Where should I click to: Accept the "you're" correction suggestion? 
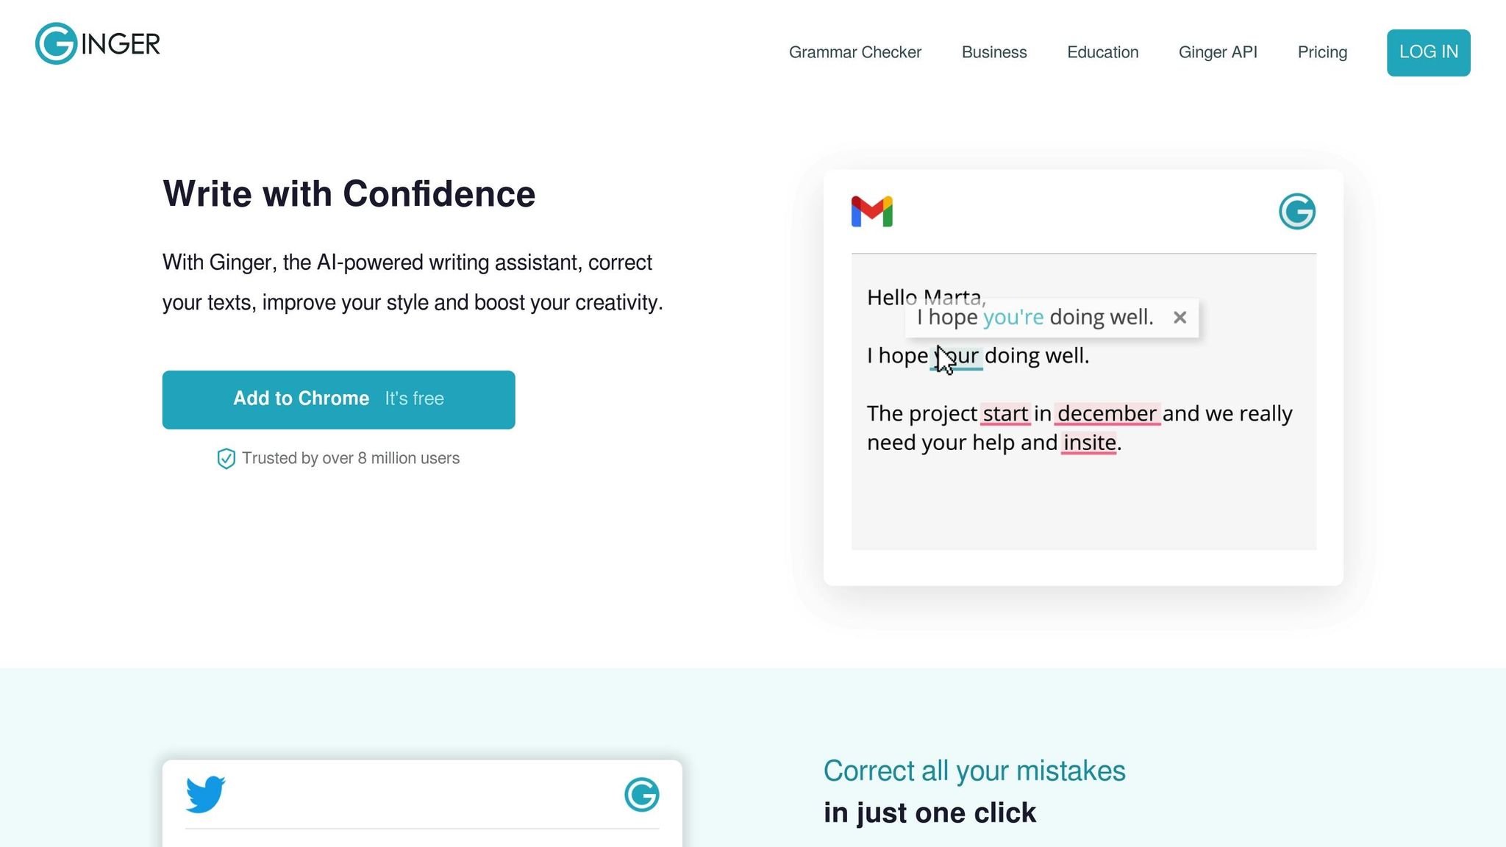click(1013, 318)
